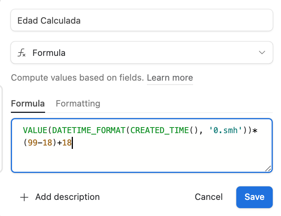281x216 pixels.
Task: Switch to the Formatting tab
Action: (x=78, y=103)
